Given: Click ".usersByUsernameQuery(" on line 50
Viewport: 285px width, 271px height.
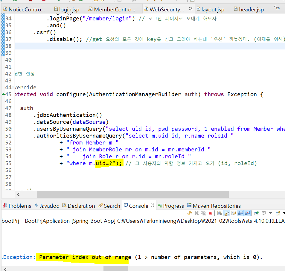Looking at the screenshot, I should pos(69,129).
